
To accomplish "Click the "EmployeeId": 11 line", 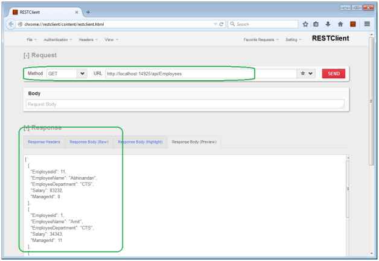I will (48, 172).
